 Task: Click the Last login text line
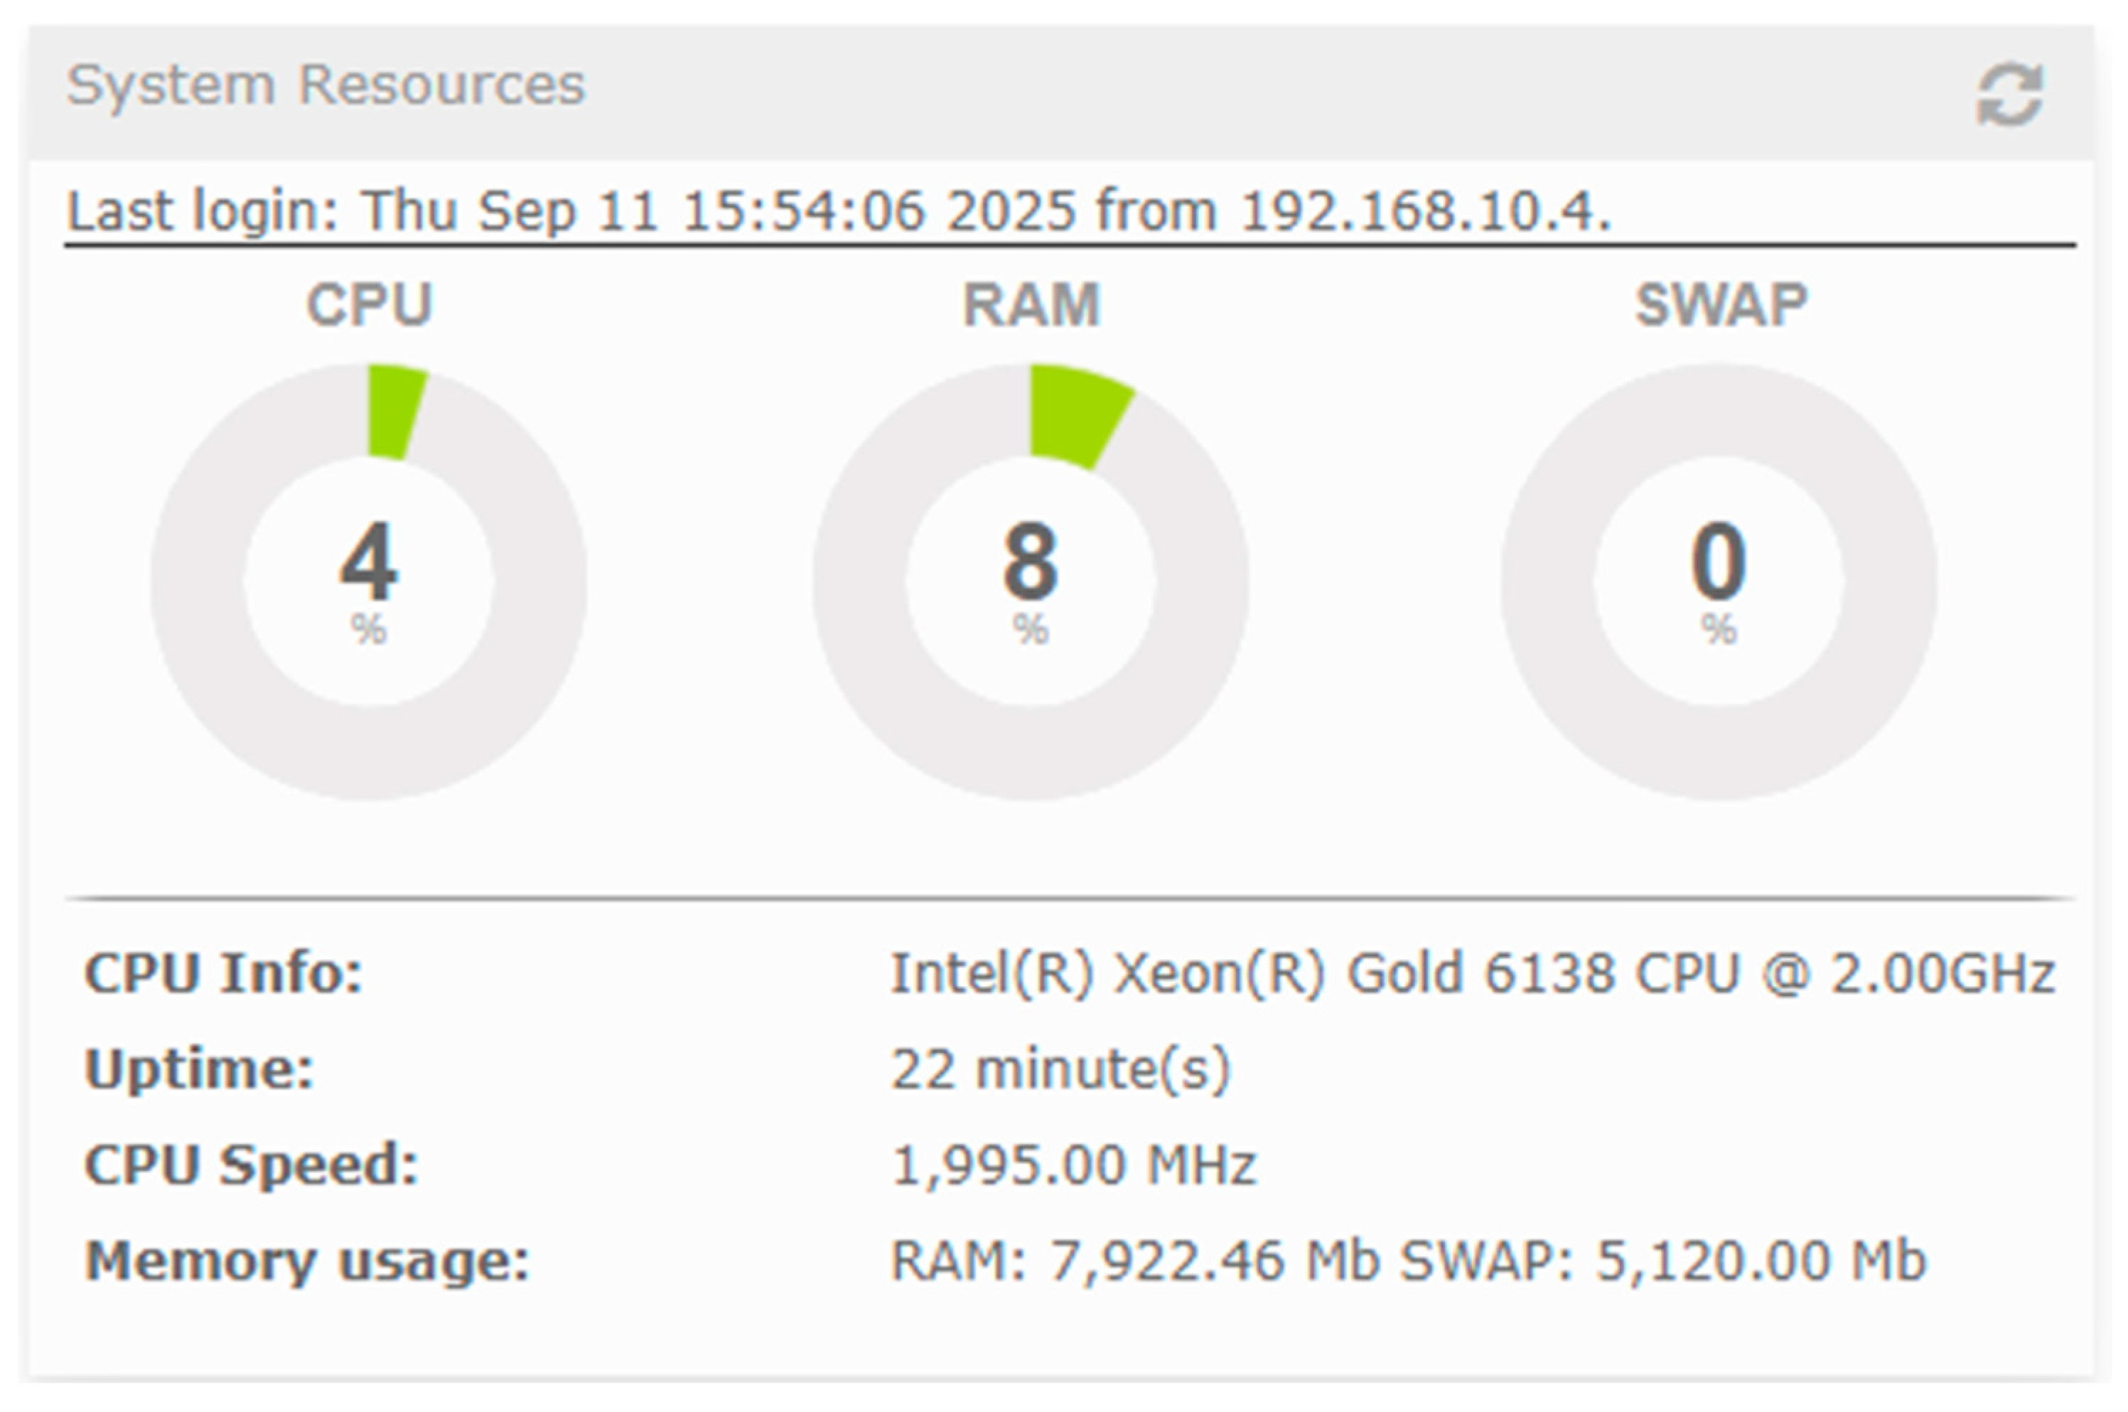tap(839, 212)
